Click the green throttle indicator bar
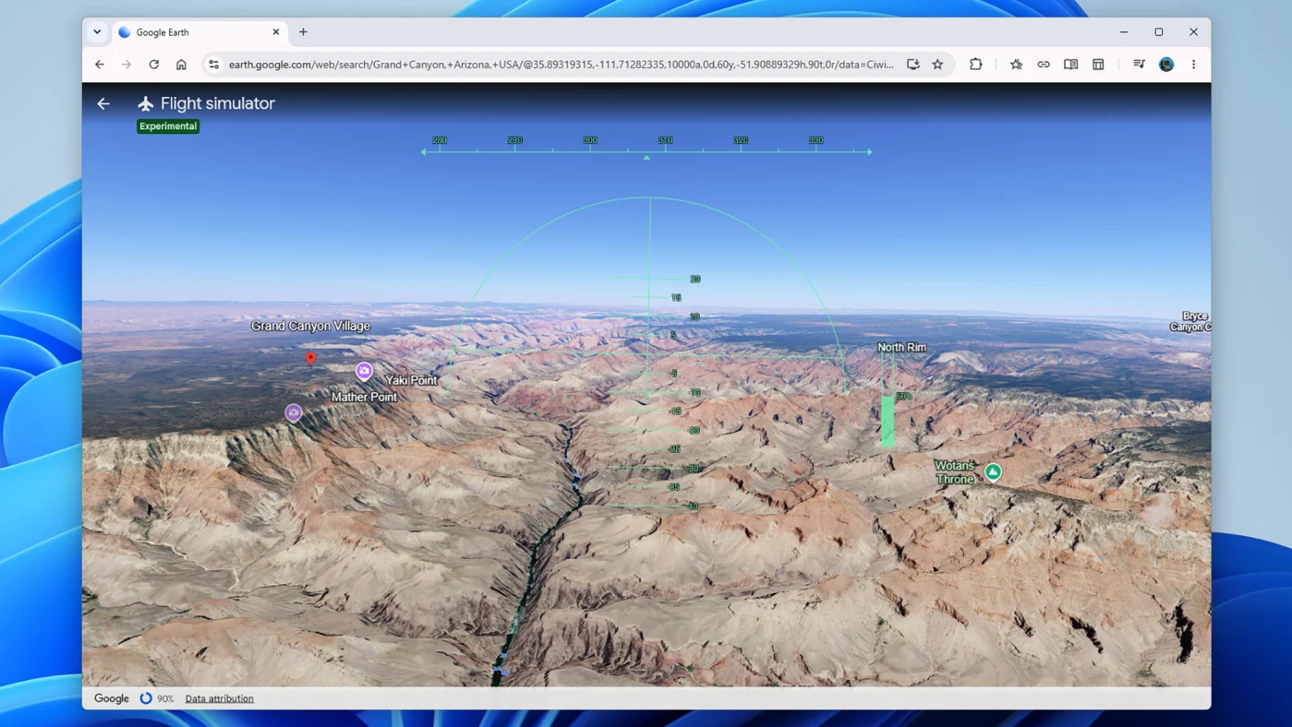This screenshot has height=727, width=1292. [x=887, y=421]
